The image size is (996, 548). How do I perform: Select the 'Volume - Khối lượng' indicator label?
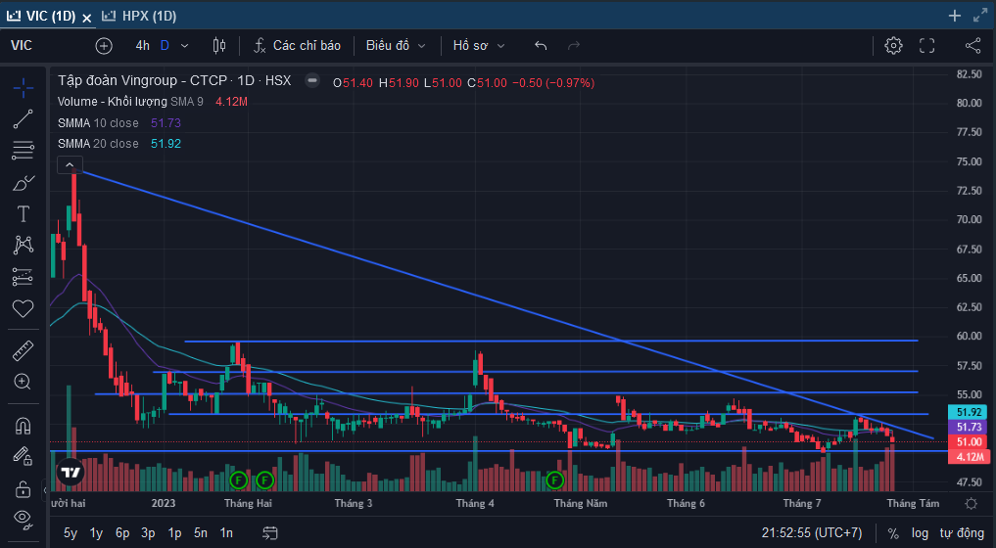click(x=113, y=102)
